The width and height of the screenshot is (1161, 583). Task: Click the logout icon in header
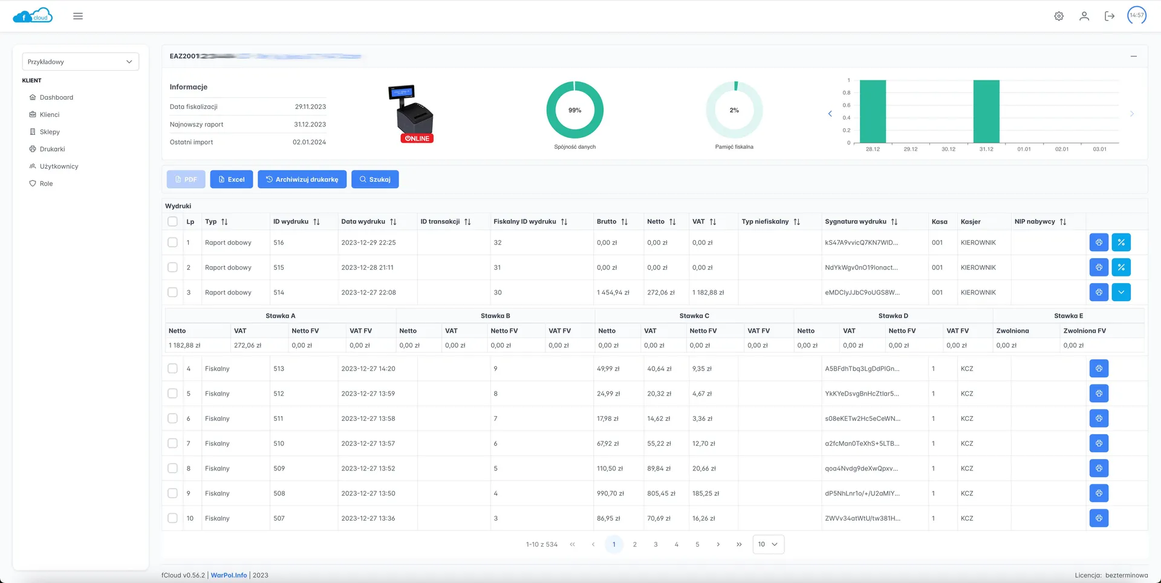[1110, 16]
